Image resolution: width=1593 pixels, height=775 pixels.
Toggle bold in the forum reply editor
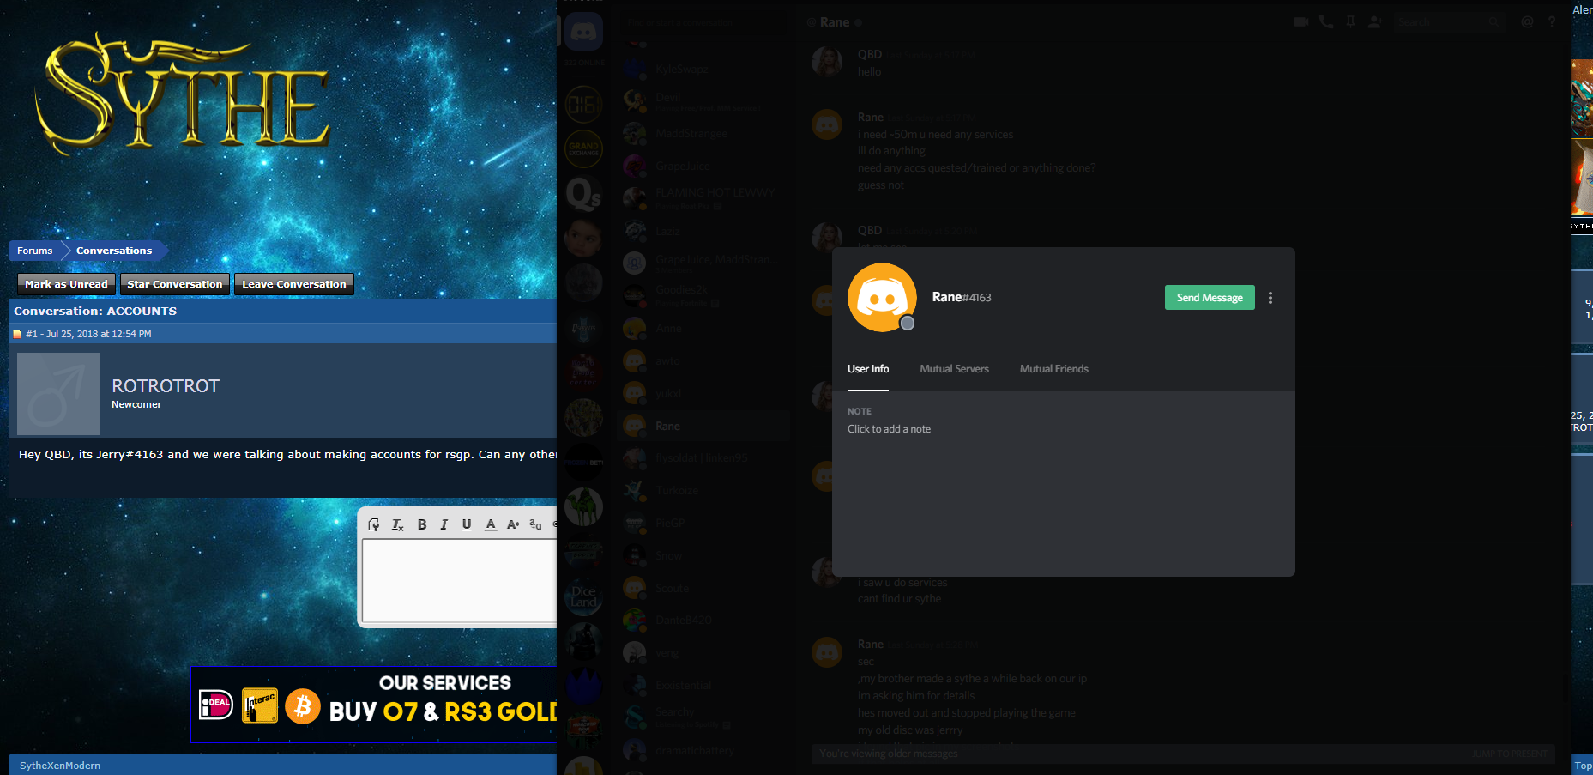[x=422, y=524]
